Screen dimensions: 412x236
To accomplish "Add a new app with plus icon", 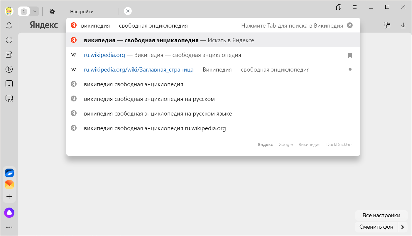I will pos(9,196).
